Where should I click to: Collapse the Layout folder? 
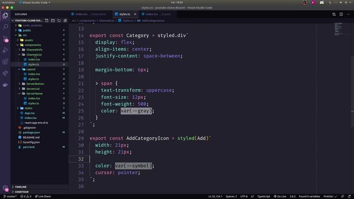click(39, 69)
